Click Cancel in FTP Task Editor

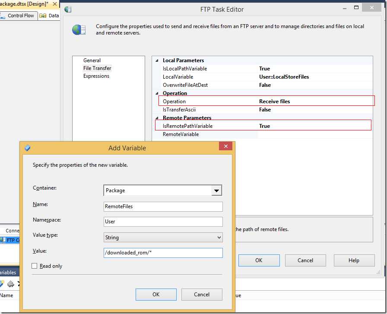pos(305,260)
